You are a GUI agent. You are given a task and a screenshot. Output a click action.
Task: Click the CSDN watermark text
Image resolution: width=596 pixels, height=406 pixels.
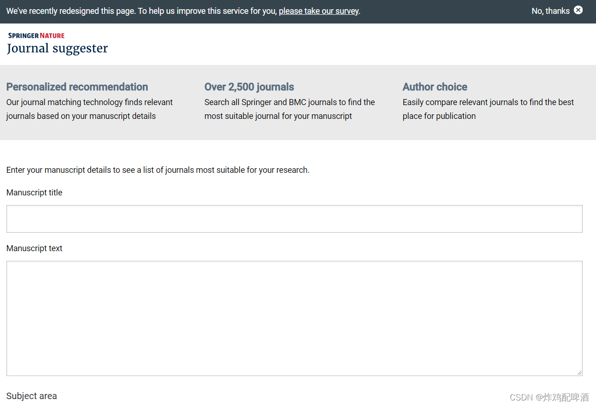click(x=549, y=397)
